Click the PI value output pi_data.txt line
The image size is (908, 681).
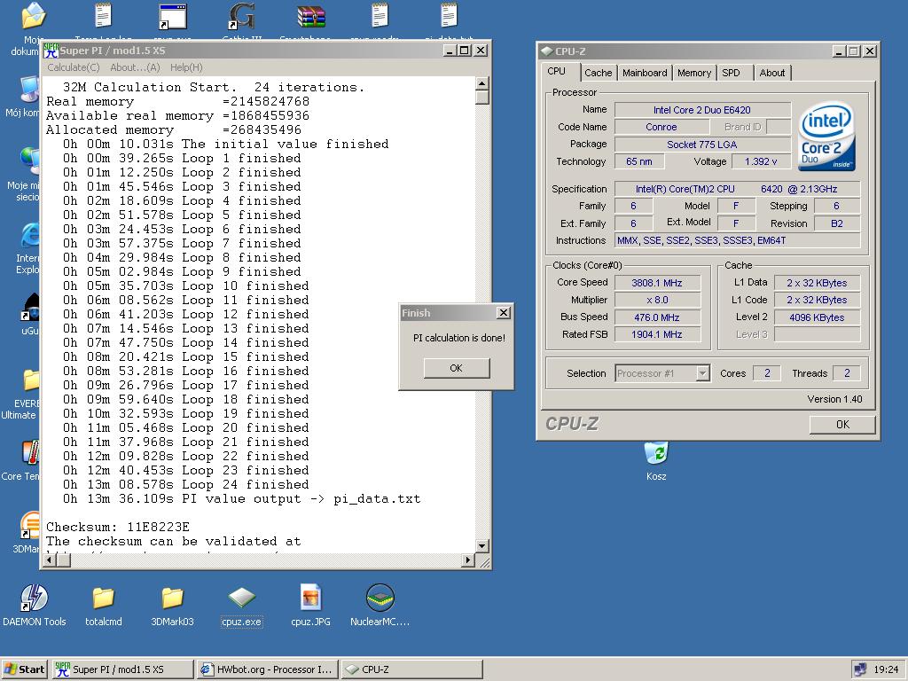[242, 498]
